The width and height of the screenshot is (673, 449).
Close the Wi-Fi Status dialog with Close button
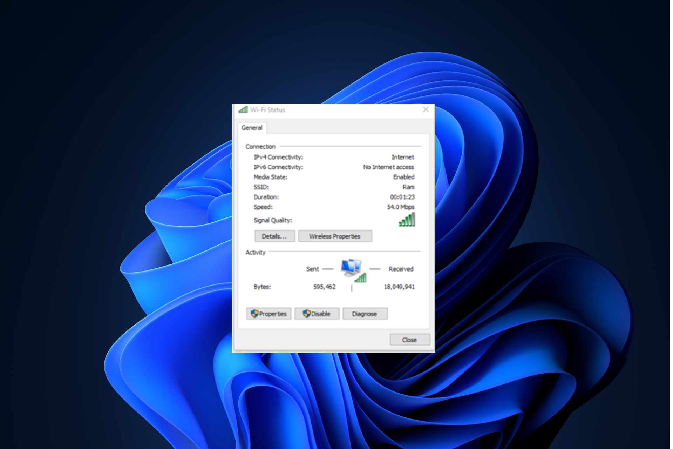coord(409,340)
